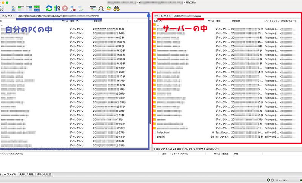The width and height of the screenshot is (302, 183).
Task: Click the magnifier directory comparison icon
Action: pos(101,8)
